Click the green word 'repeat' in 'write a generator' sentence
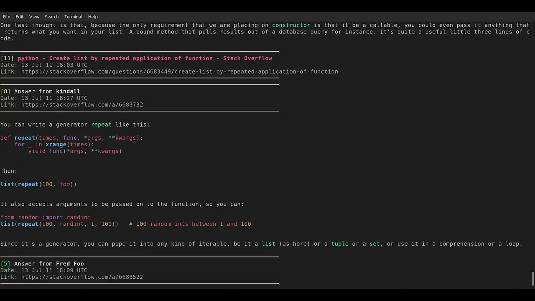 coord(101,124)
